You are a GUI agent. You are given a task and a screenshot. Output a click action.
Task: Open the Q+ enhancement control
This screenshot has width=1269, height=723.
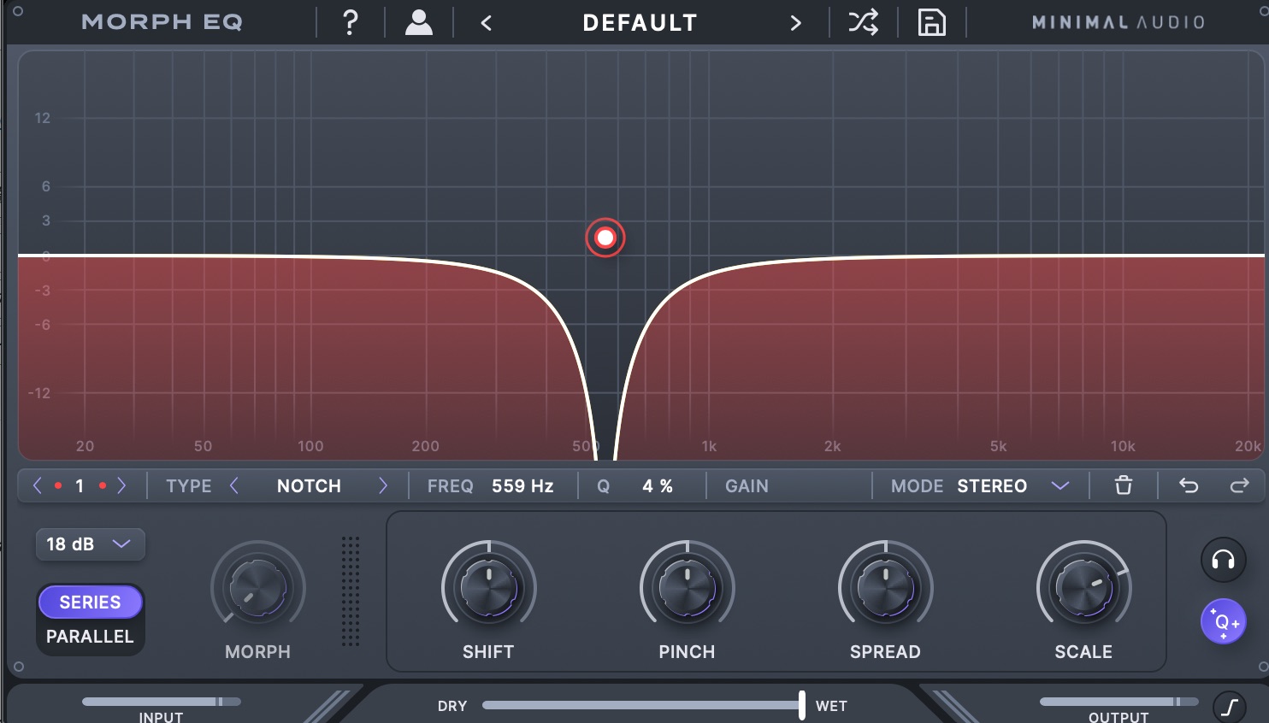[x=1224, y=621]
